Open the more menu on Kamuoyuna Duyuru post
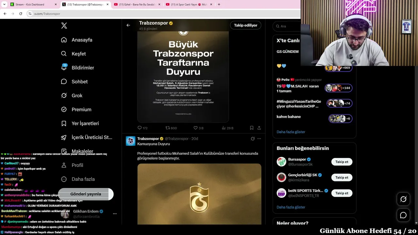The height and width of the screenshot is (235, 418). [259, 139]
